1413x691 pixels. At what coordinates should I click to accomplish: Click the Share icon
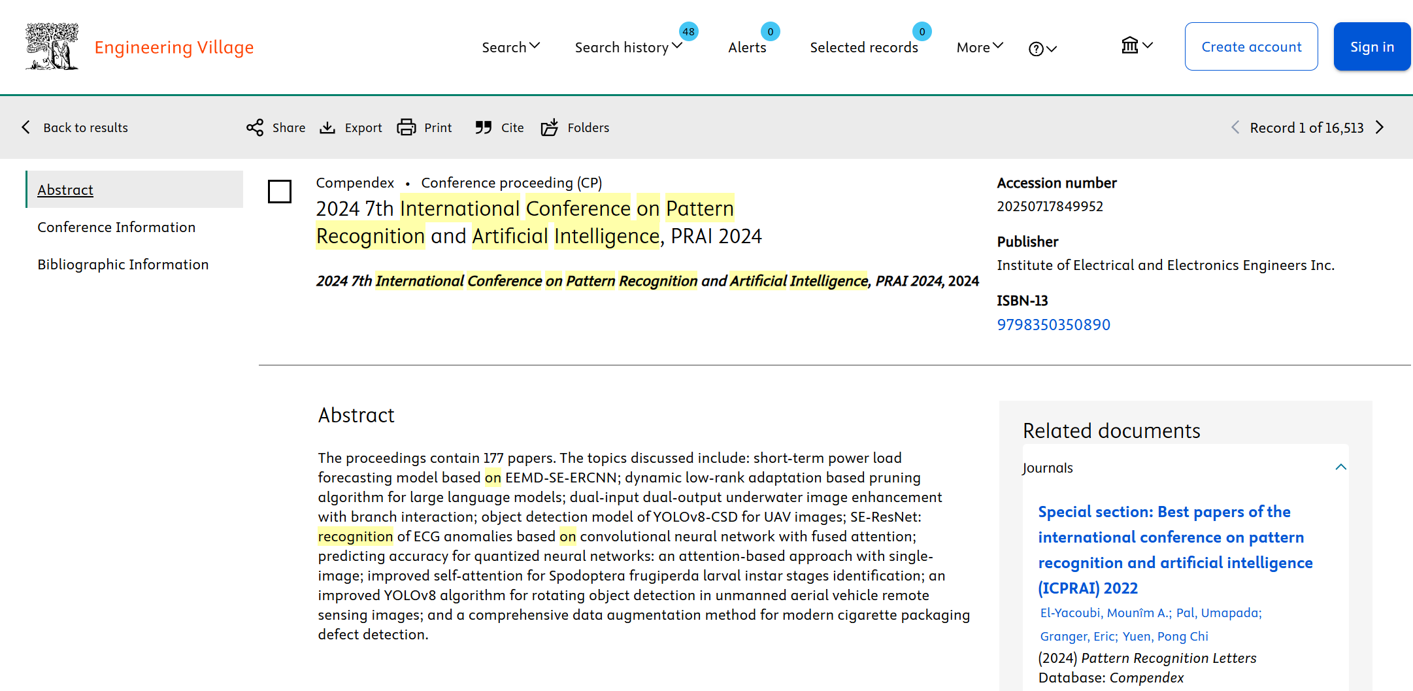(x=255, y=127)
